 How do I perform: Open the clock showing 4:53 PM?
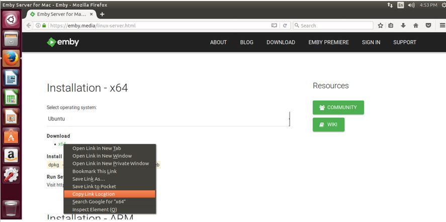(x=428, y=5)
